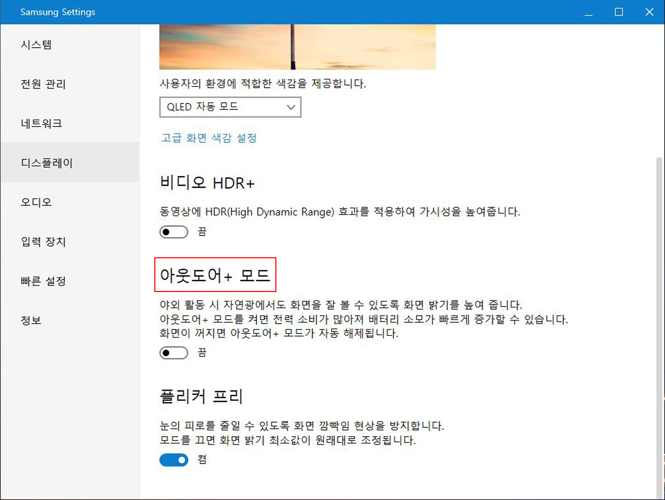Open the 시스템 settings section
Screen dimensions: 665x500
click(x=36, y=45)
